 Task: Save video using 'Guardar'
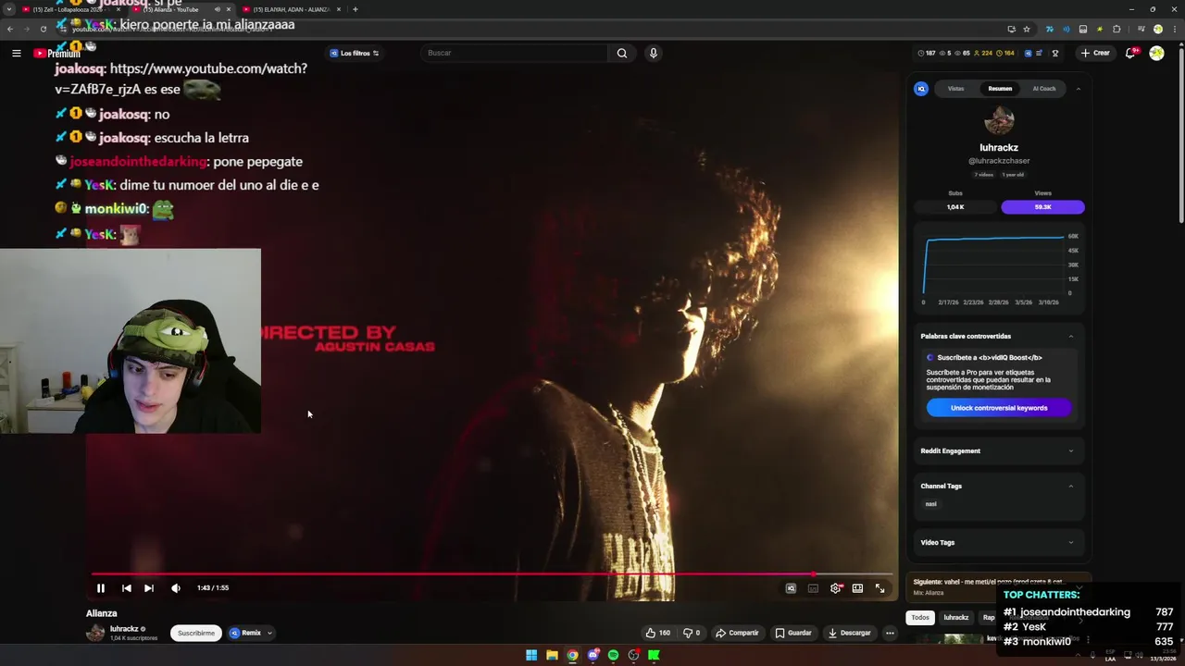click(793, 633)
